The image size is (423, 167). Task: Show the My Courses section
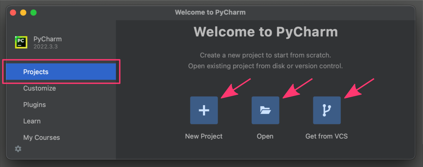(x=42, y=138)
